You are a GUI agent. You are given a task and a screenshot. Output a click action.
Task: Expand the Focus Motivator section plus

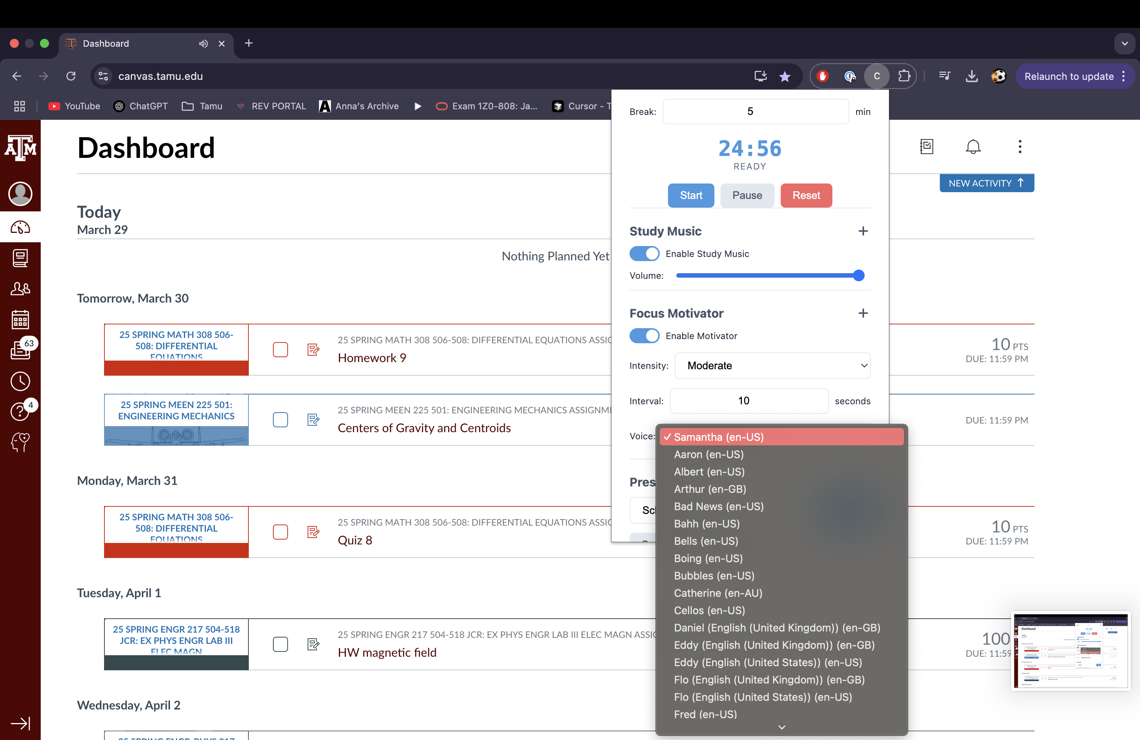pyautogui.click(x=863, y=313)
